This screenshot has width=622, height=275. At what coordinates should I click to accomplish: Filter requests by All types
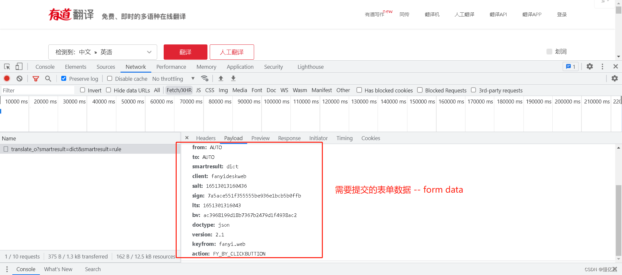click(x=157, y=90)
